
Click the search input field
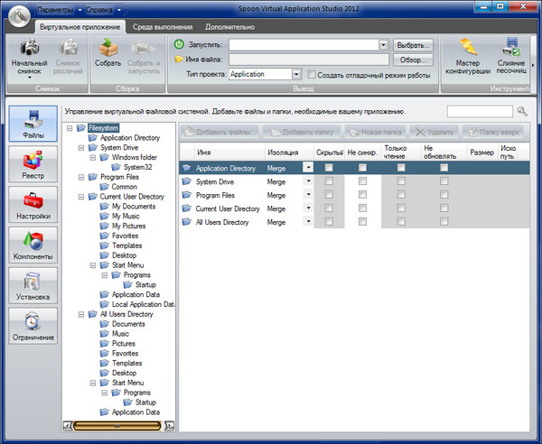(x=479, y=111)
